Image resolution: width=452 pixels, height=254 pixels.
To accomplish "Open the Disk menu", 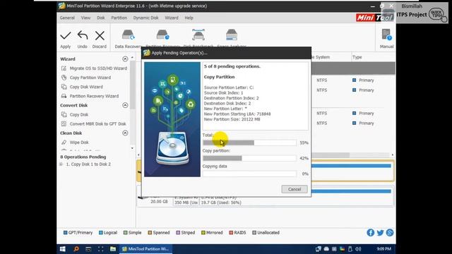I will tap(101, 18).
